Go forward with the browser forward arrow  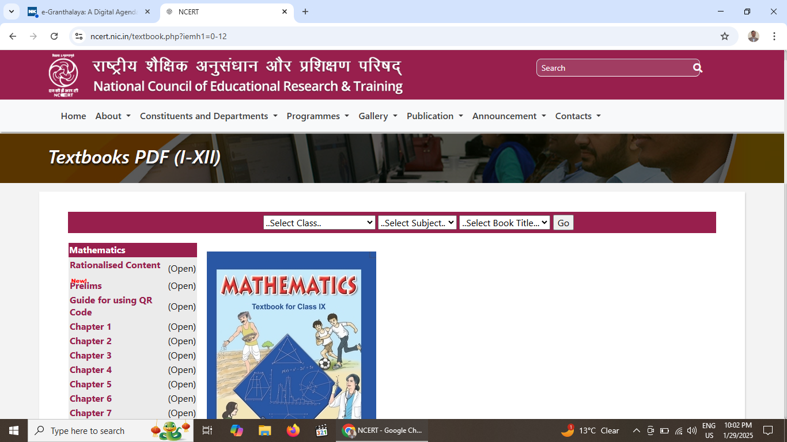point(33,36)
